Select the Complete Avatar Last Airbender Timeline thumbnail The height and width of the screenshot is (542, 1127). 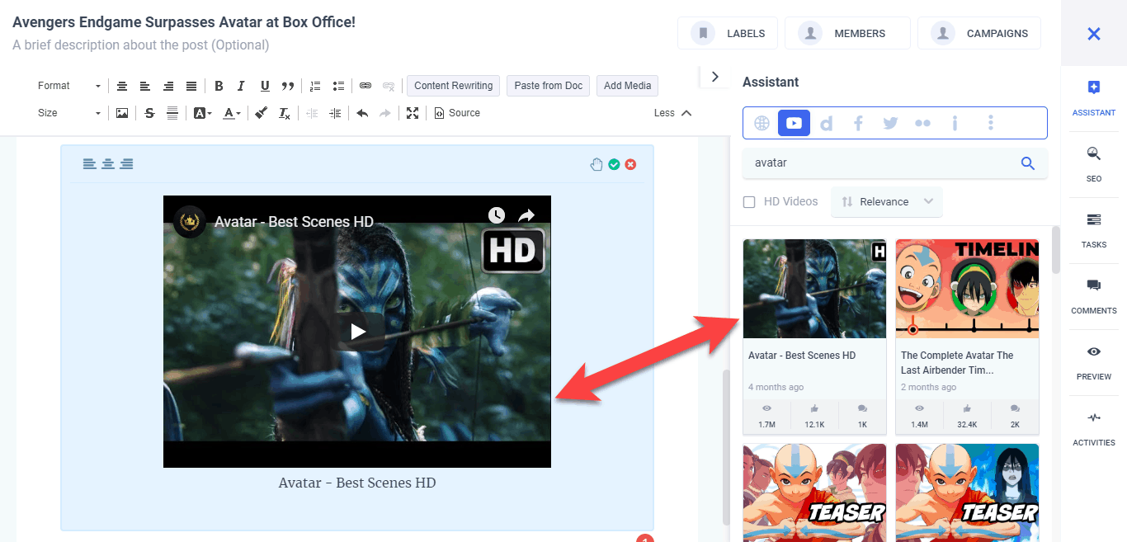coord(967,289)
